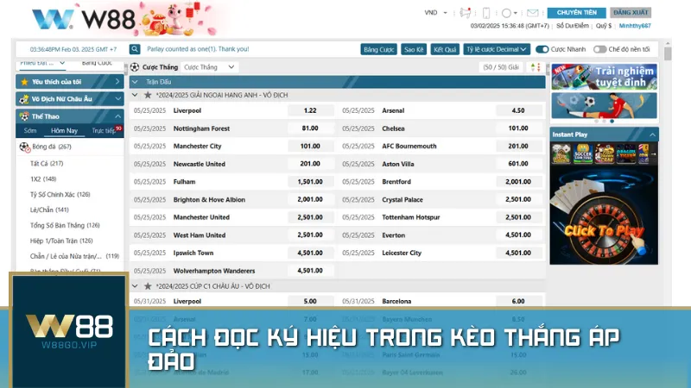This screenshot has height=388, width=691.
Task: Select Tỷ Số Chính Xác in sidebar
Action: click(x=60, y=194)
